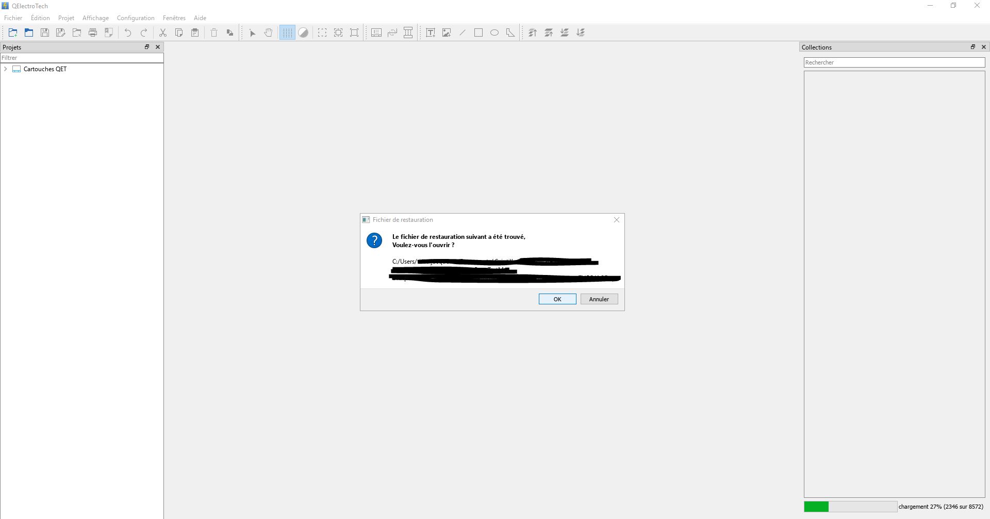Close the Fichier de restauration dialog
Screen dimensions: 990x519
click(617, 220)
